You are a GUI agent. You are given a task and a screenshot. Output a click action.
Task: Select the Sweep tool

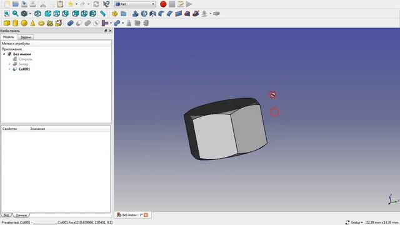point(196,14)
